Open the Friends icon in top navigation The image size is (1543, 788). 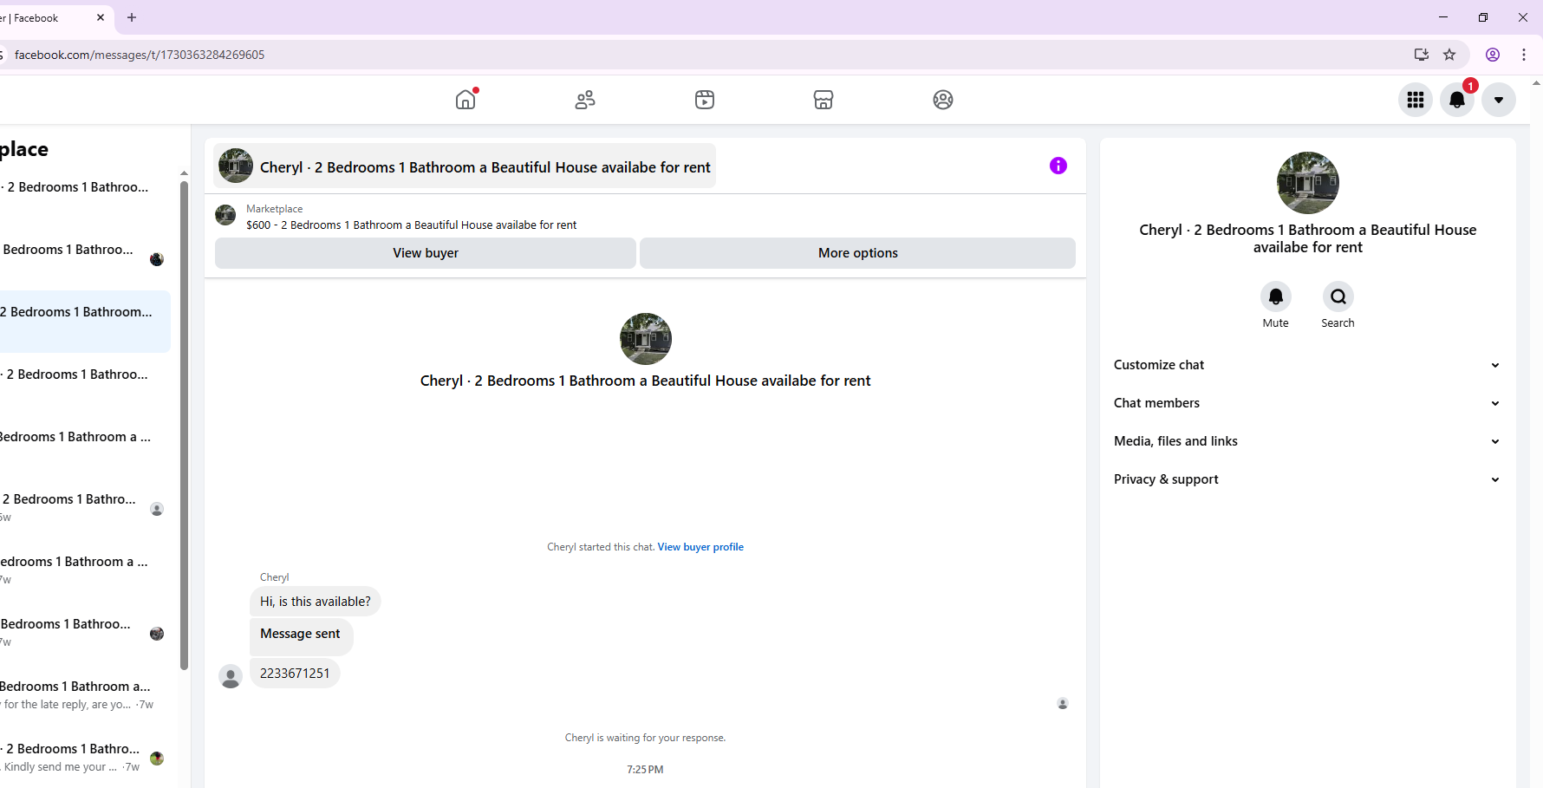(585, 100)
